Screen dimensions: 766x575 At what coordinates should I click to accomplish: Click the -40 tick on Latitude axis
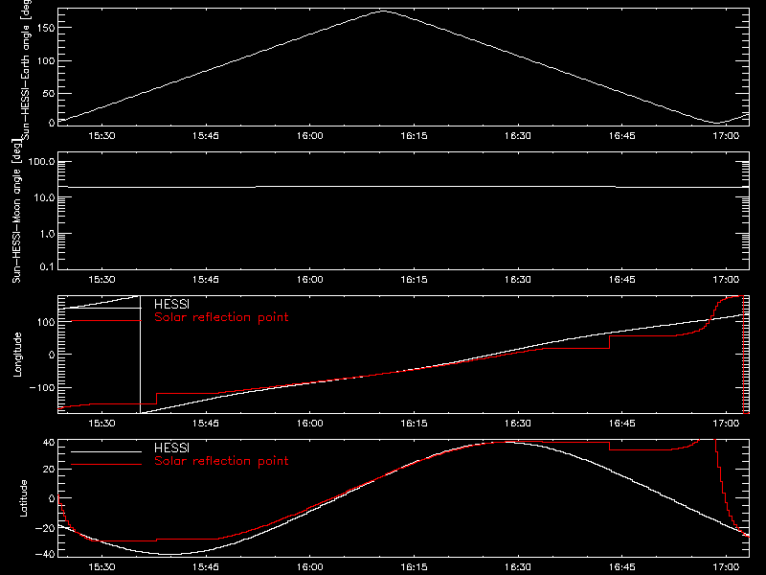coord(44,554)
